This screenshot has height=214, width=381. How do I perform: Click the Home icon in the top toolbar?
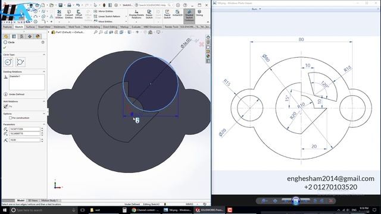[37, 5]
